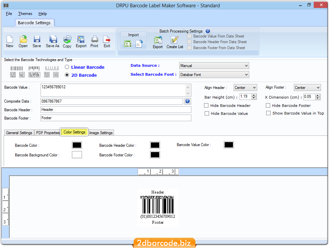The image size is (329, 248).
Task: Click the Barcode Value scrollbar down arrow
Action: point(188,93)
